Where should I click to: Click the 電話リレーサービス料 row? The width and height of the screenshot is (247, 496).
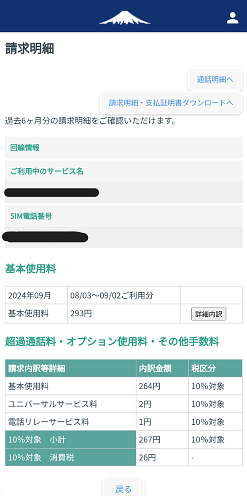123,421
